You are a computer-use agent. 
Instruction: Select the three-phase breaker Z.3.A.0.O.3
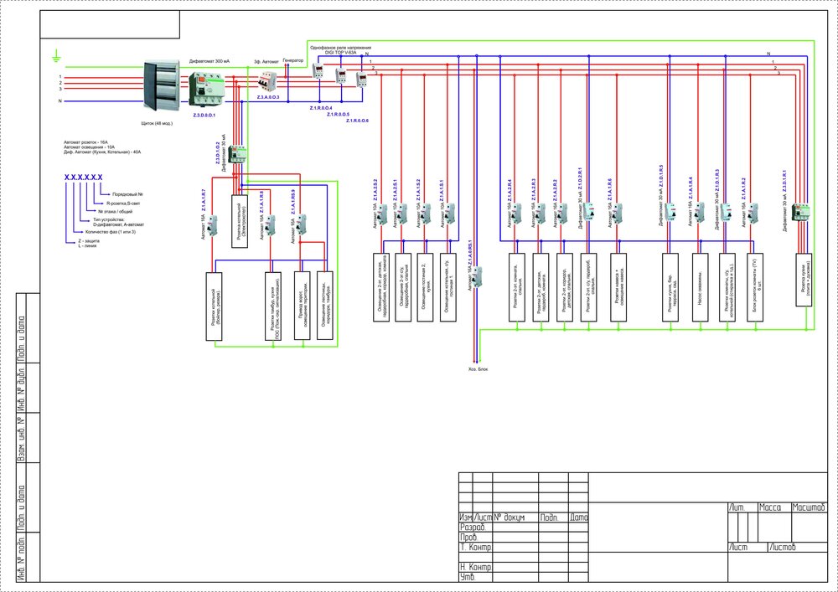tap(266, 83)
